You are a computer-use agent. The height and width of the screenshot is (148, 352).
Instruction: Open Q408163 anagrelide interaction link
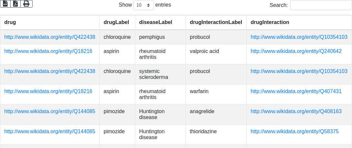(x=296, y=111)
